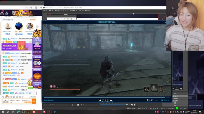Click the AVerMedia logo in RECentral
Viewport: 204px width, 114px height.
pyautogui.click(x=48, y=100)
